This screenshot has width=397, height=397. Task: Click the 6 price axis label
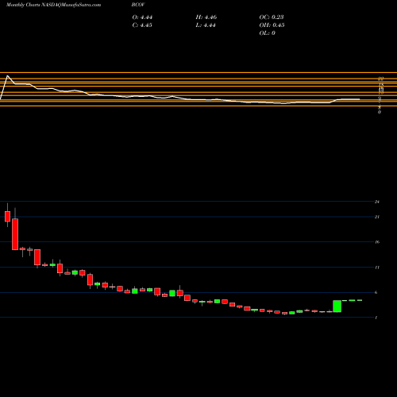click(x=376, y=292)
